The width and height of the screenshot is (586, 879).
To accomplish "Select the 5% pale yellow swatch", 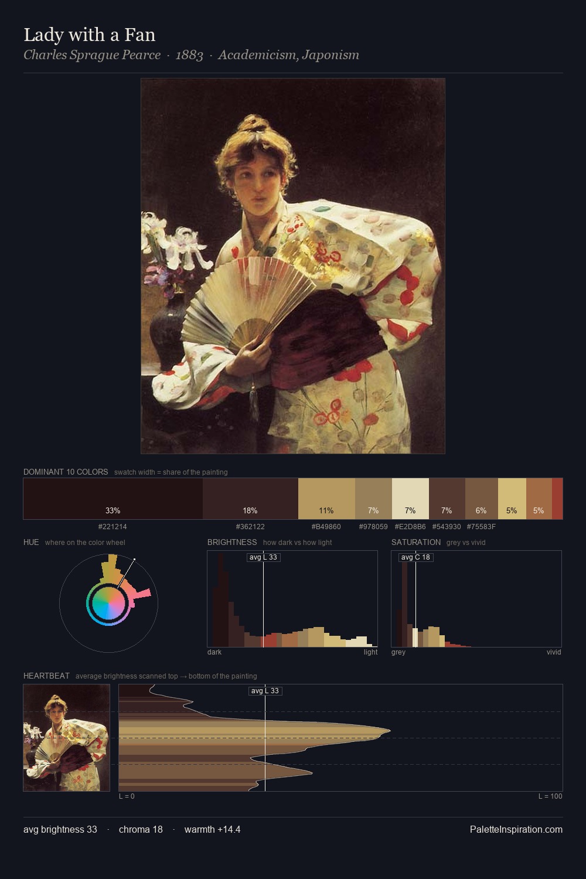I will (512, 499).
